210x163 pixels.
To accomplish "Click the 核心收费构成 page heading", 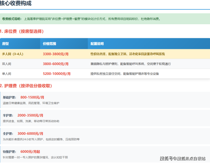I will point(16,4).
